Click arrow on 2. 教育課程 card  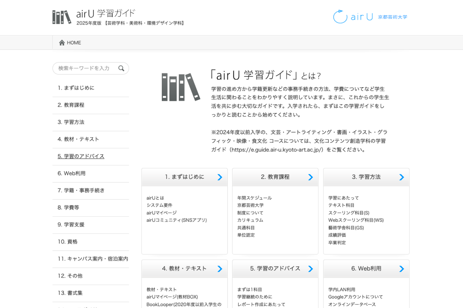tap(311, 177)
